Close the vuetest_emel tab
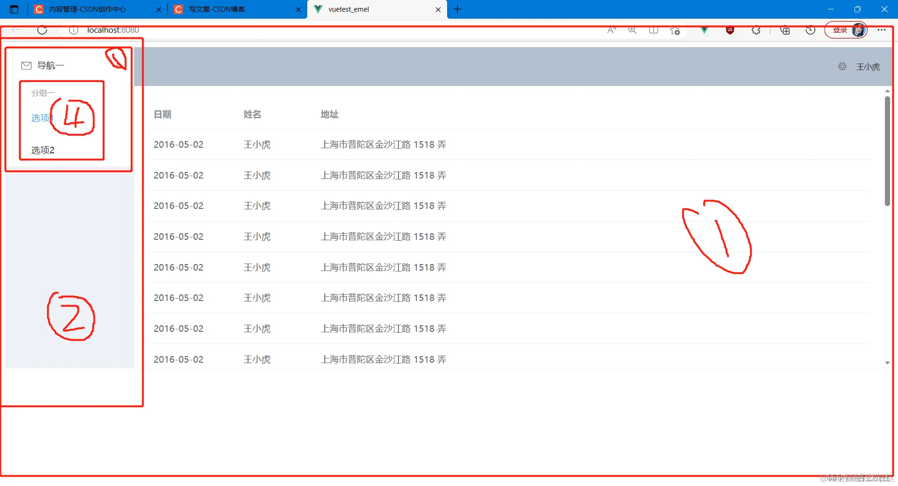This screenshot has height=486, width=898. pyautogui.click(x=438, y=9)
